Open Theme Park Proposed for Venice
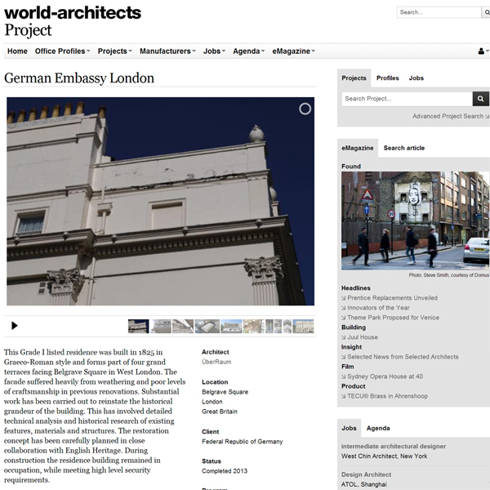 tap(390, 318)
